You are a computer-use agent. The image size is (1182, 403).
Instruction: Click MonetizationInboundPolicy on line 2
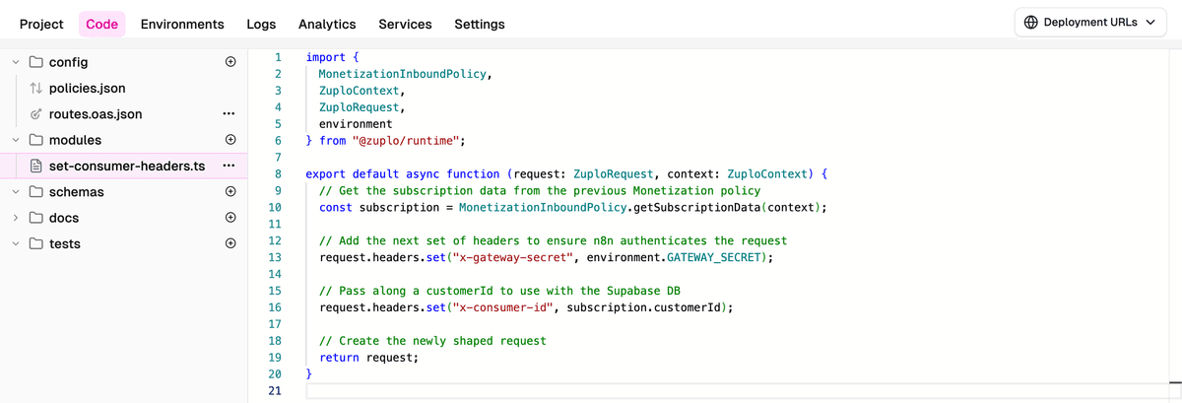click(403, 74)
